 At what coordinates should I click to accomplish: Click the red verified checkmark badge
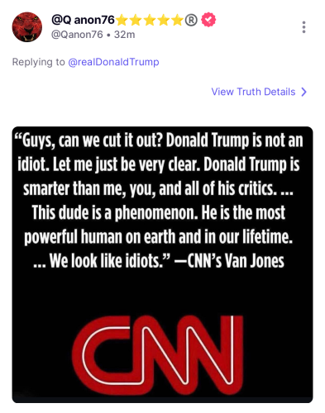pyautogui.click(x=208, y=20)
